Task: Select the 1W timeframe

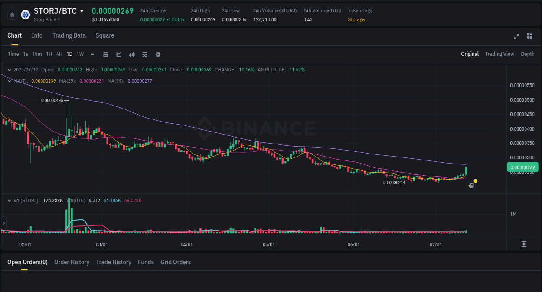Action: [80, 54]
